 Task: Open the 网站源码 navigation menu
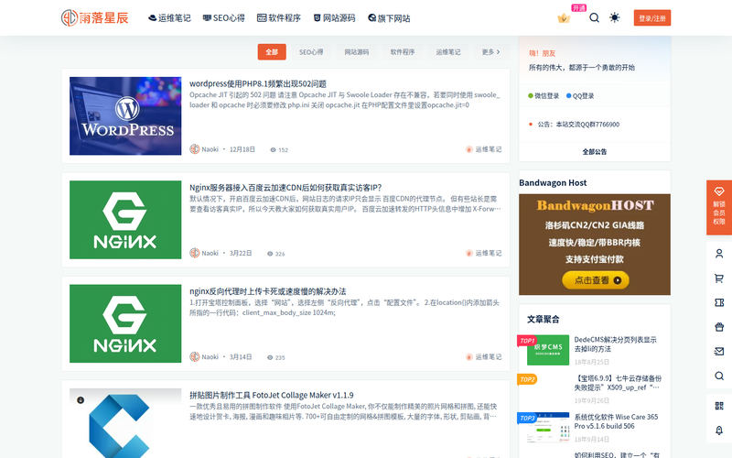coord(334,17)
